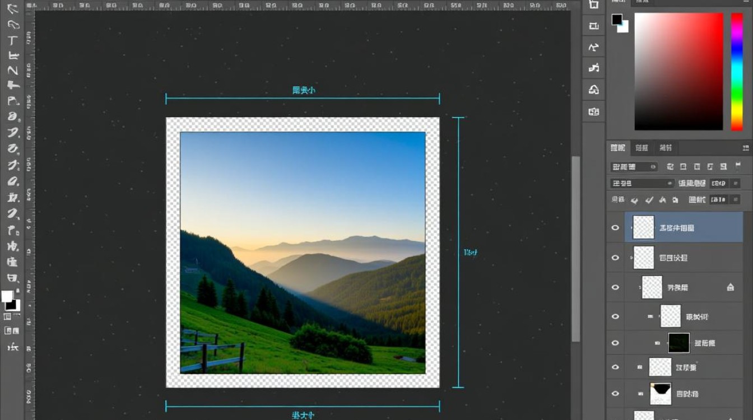This screenshot has width=753, height=420.
Task: Hide the layer directly below the selected layer
Action: click(x=615, y=258)
